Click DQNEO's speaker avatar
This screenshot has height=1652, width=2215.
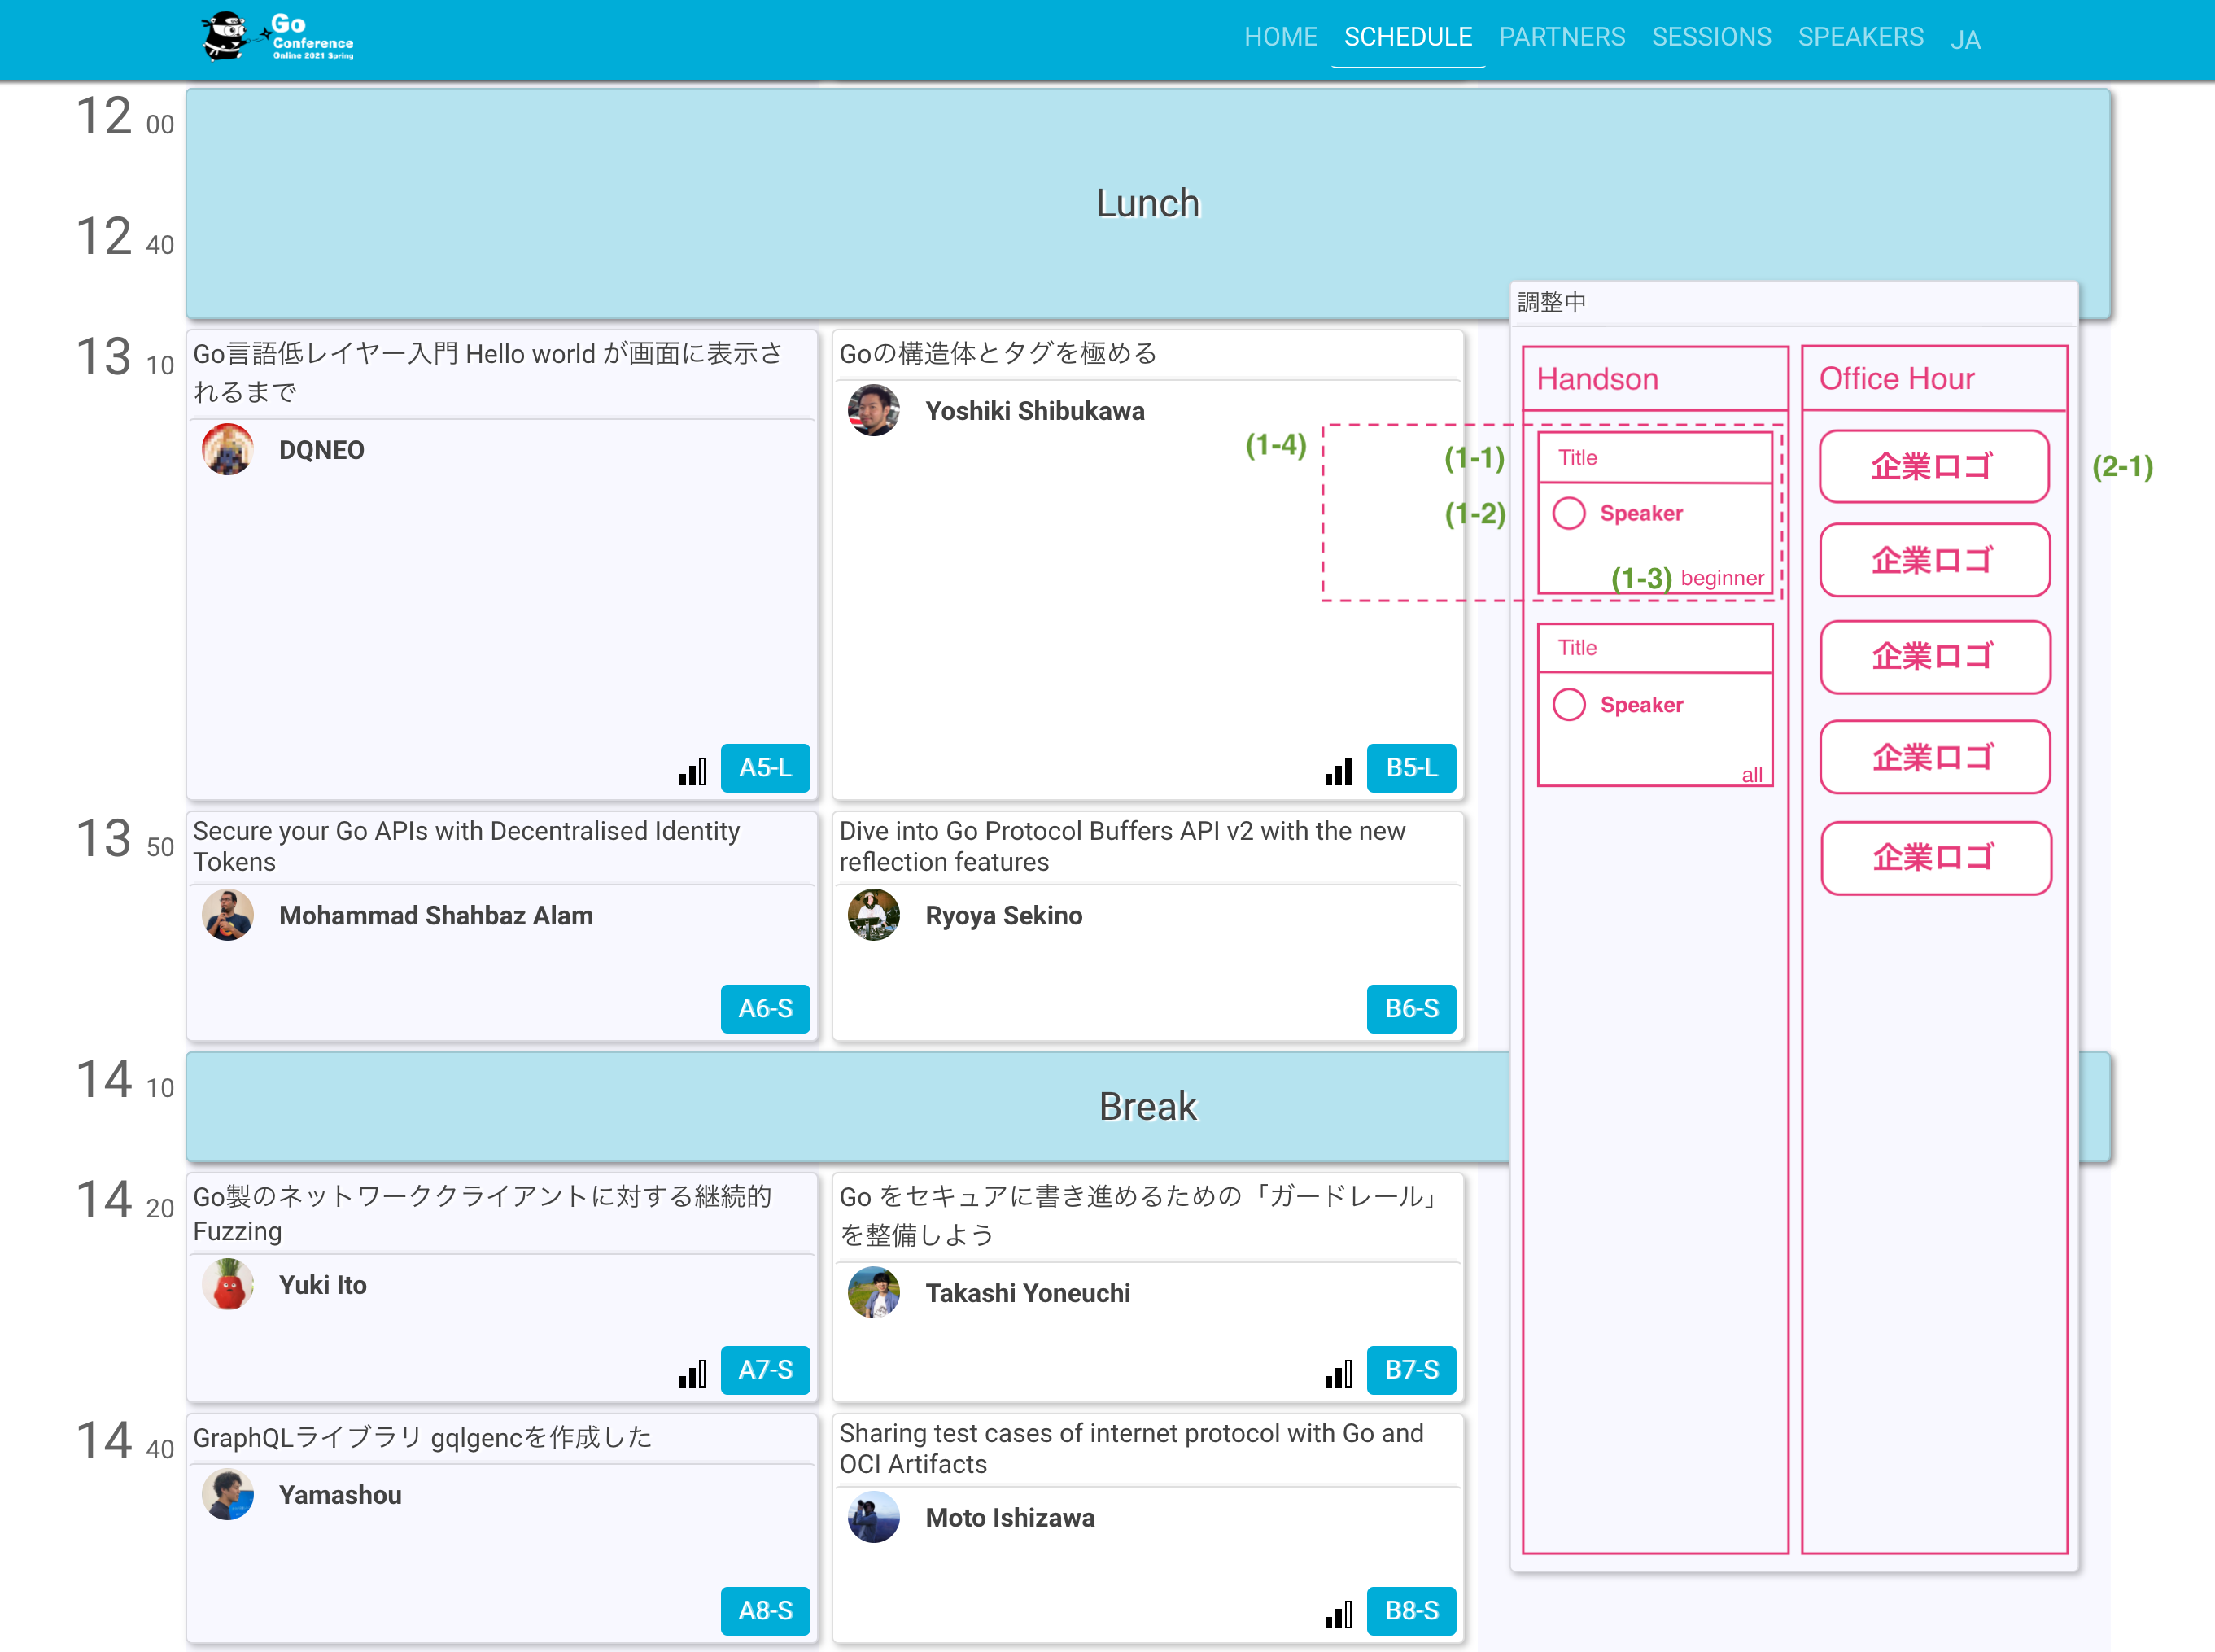click(227, 450)
